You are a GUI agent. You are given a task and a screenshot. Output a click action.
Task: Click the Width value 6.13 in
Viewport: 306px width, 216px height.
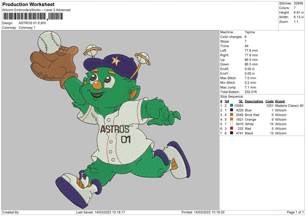click(298, 17)
